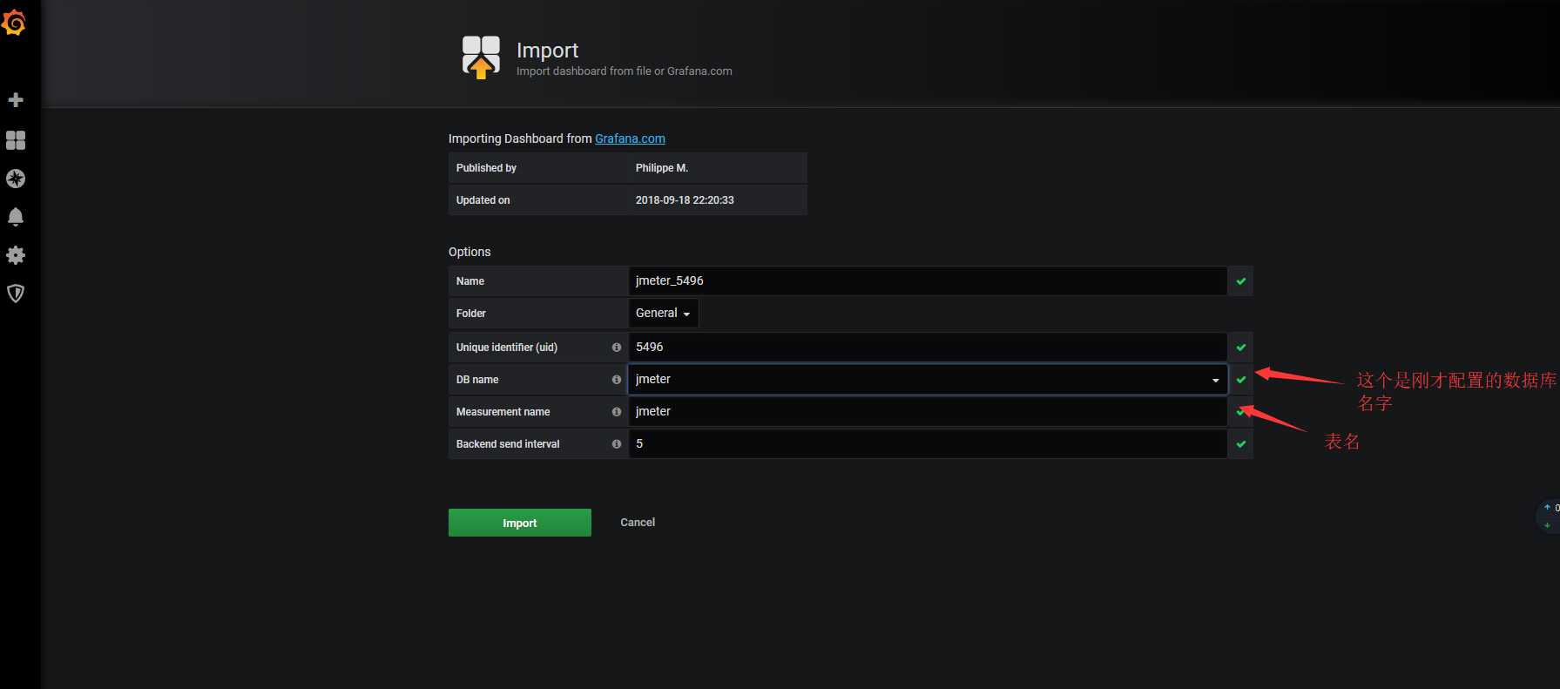
Task: Focus the Unique identifier field with 5496
Action: 928,348
